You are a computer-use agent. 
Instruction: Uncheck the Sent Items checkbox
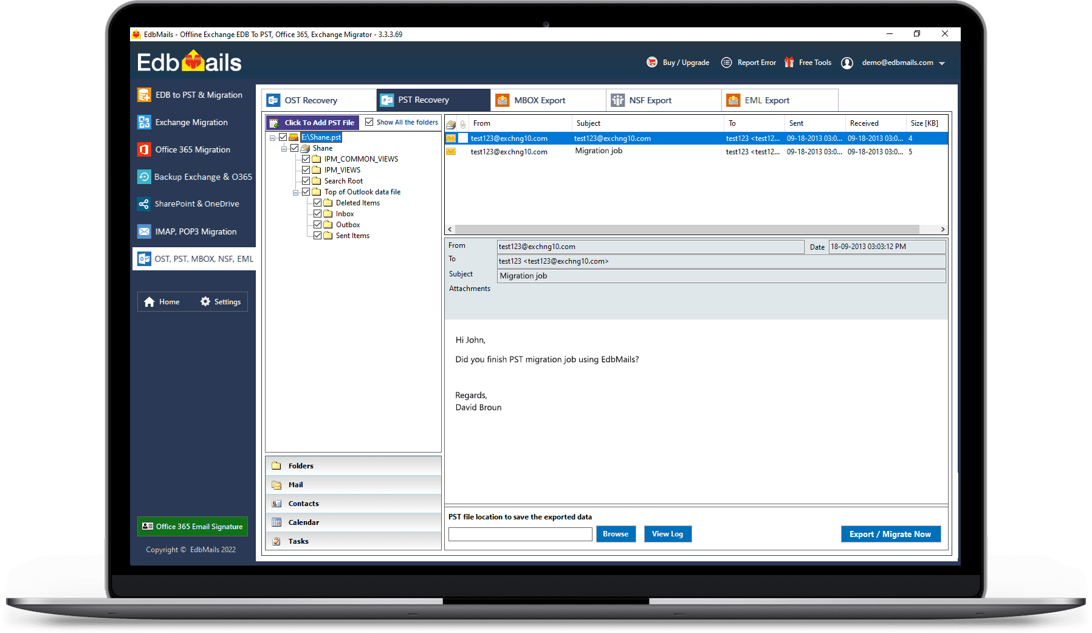[x=318, y=236]
